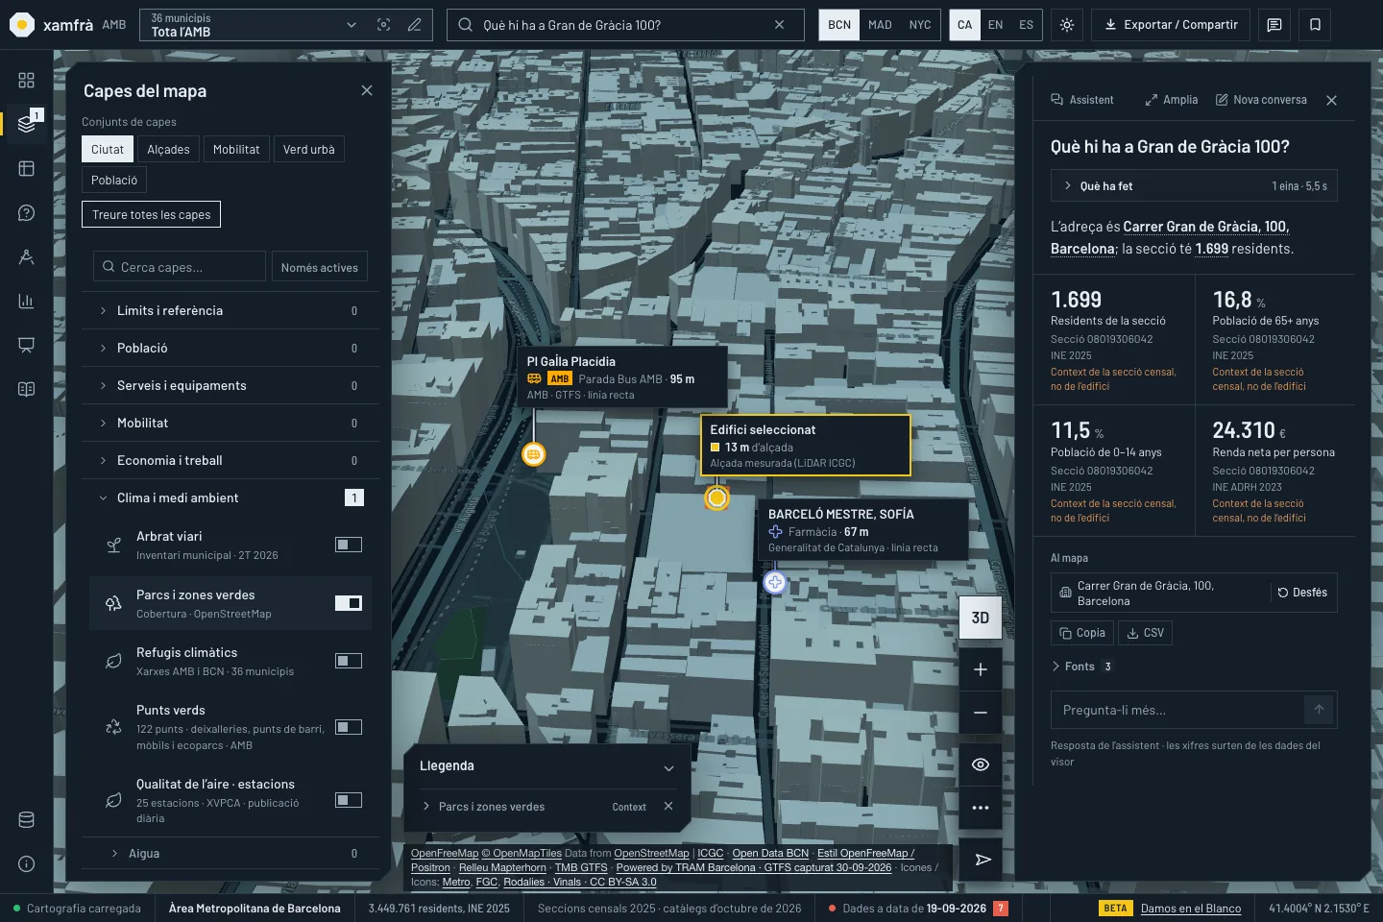1383x922 pixels.
Task: Toggle the Només actives filter
Action: pyautogui.click(x=319, y=267)
